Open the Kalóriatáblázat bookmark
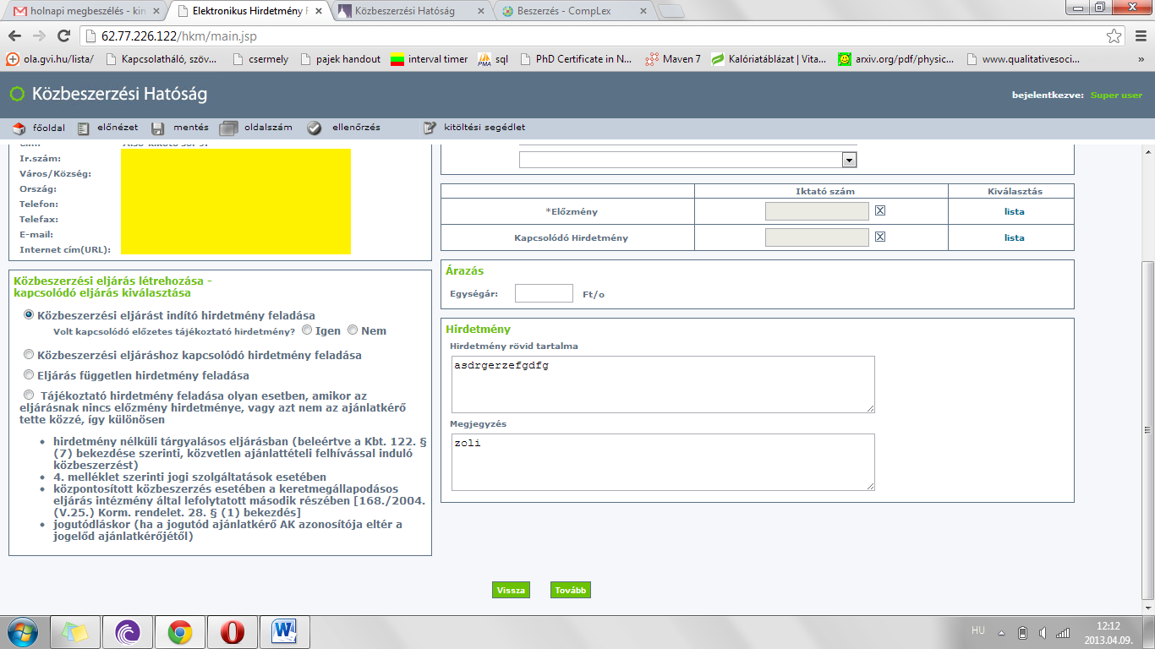1155x649 pixels. pos(769,59)
